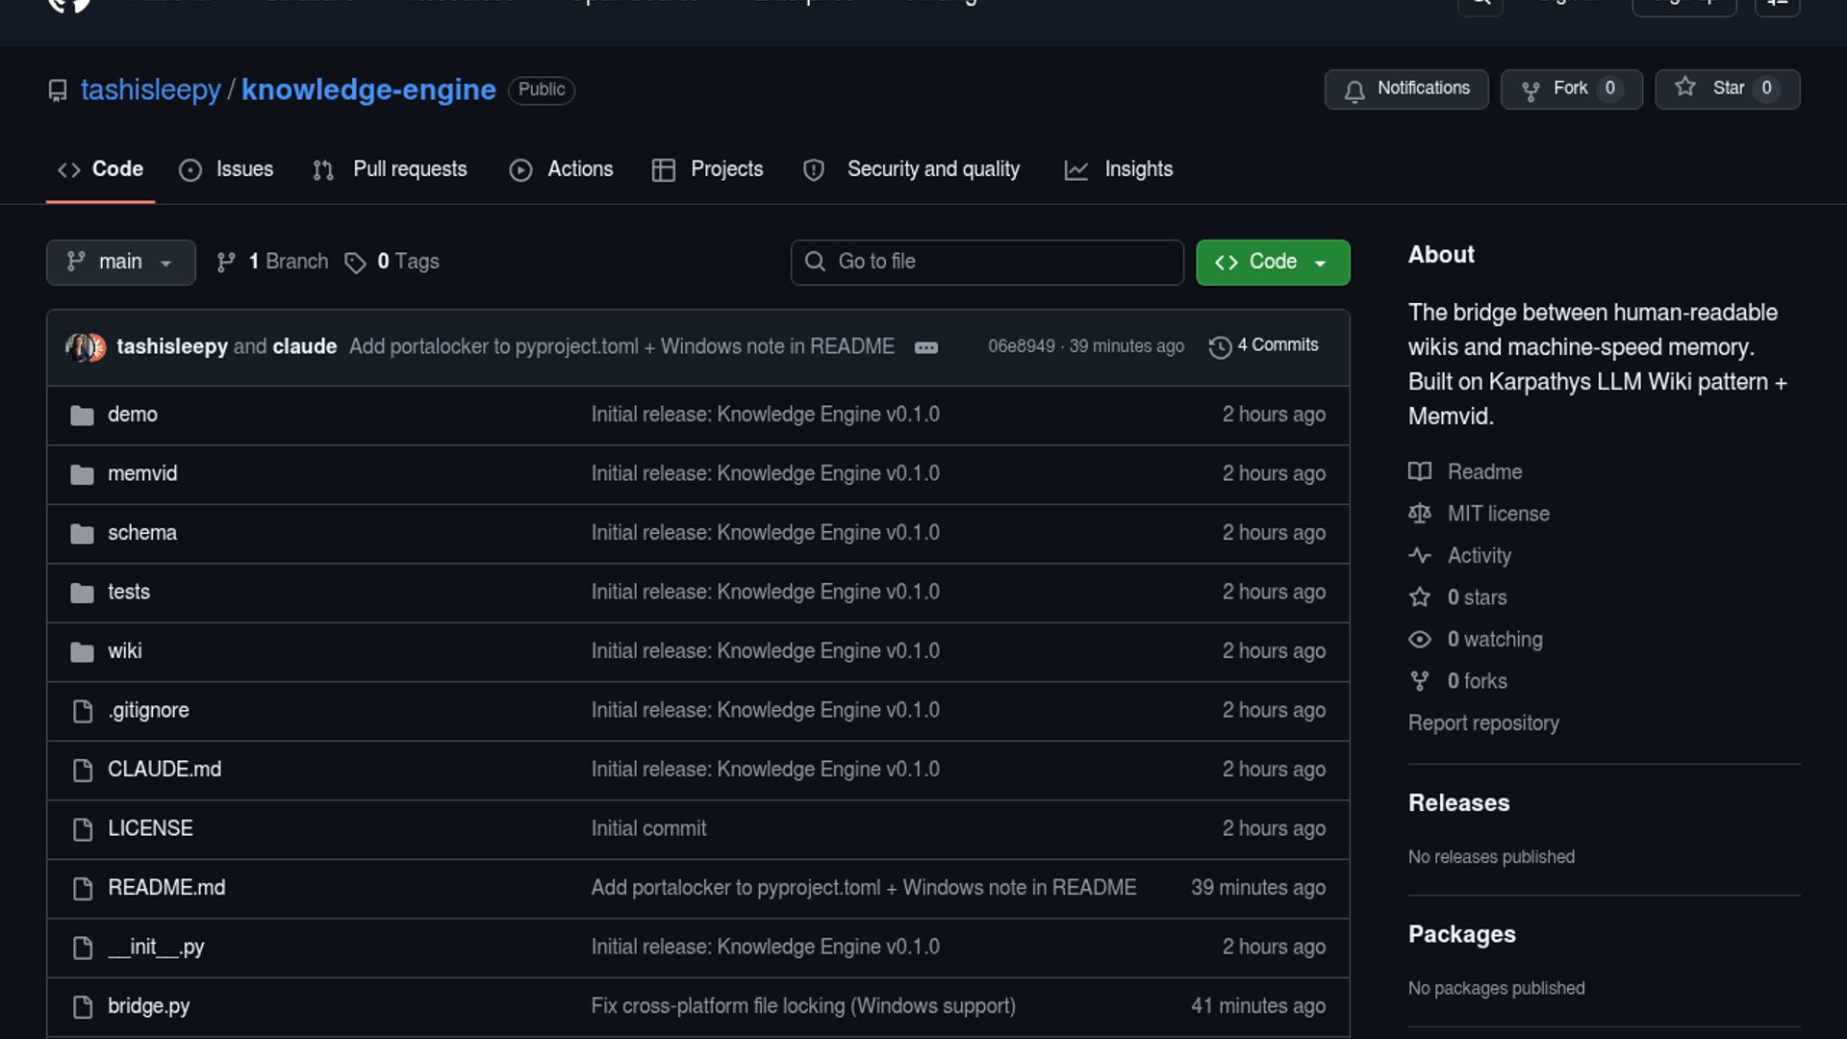The width and height of the screenshot is (1847, 1039).
Task: Click Report repository link
Action: coord(1483,723)
